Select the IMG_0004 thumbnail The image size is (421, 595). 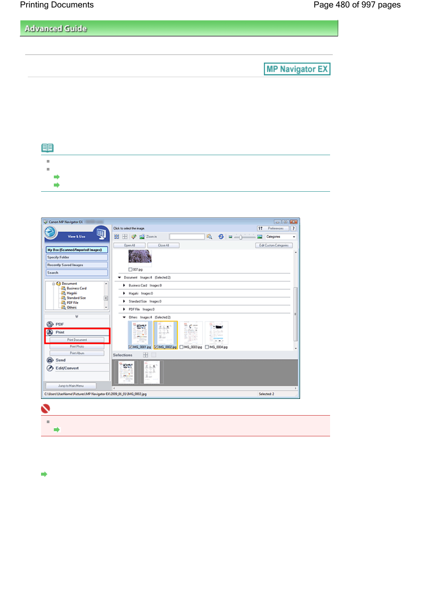tap(217, 333)
